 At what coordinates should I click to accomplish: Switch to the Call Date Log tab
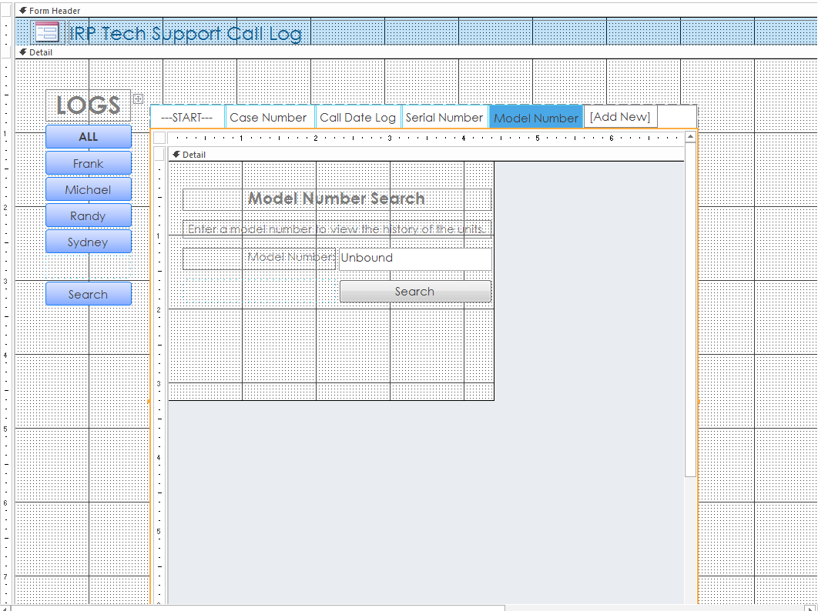(x=358, y=117)
